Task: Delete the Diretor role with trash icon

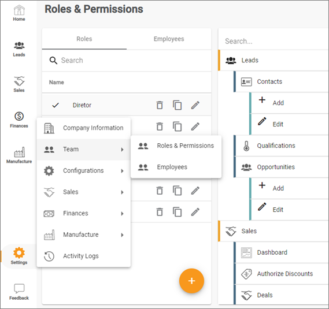Action: click(160, 105)
